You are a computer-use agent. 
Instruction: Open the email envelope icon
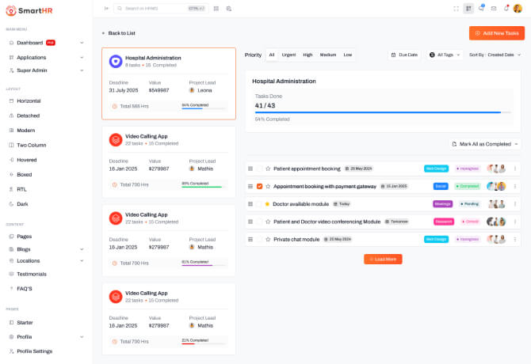(494, 8)
